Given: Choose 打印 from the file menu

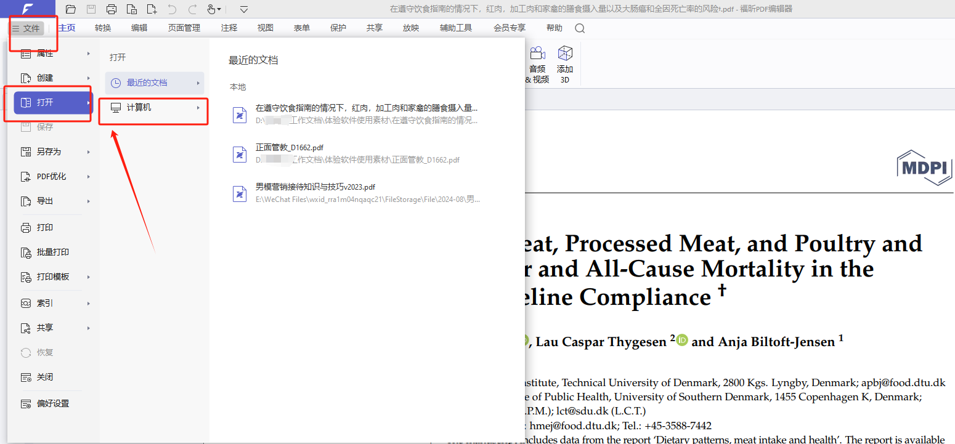Looking at the screenshot, I should [x=53, y=228].
